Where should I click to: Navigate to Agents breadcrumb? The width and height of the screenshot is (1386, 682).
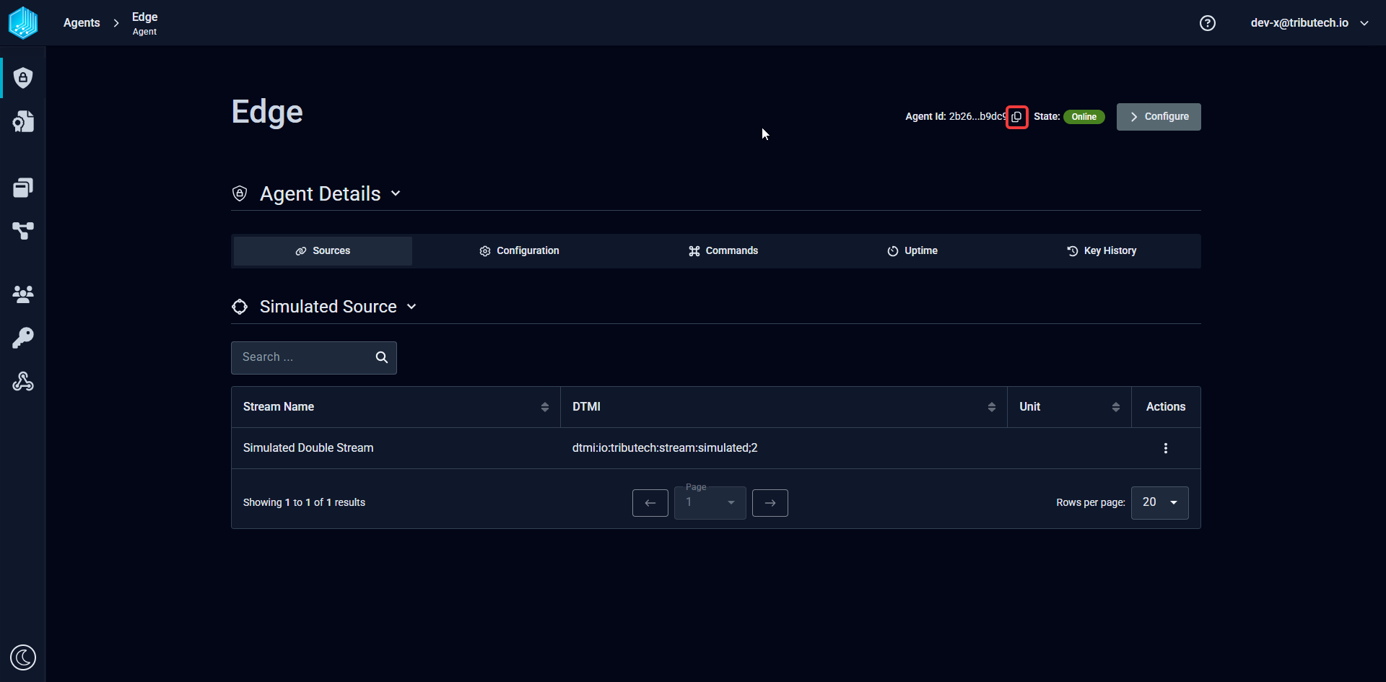tap(82, 23)
